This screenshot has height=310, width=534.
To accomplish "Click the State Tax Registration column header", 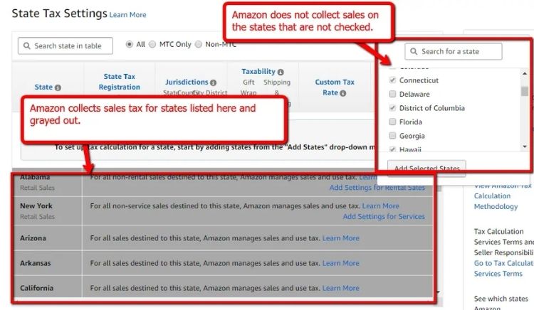I will coord(120,82).
